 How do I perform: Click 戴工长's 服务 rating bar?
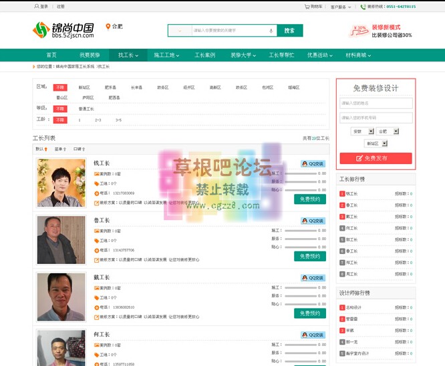coord(301,296)
